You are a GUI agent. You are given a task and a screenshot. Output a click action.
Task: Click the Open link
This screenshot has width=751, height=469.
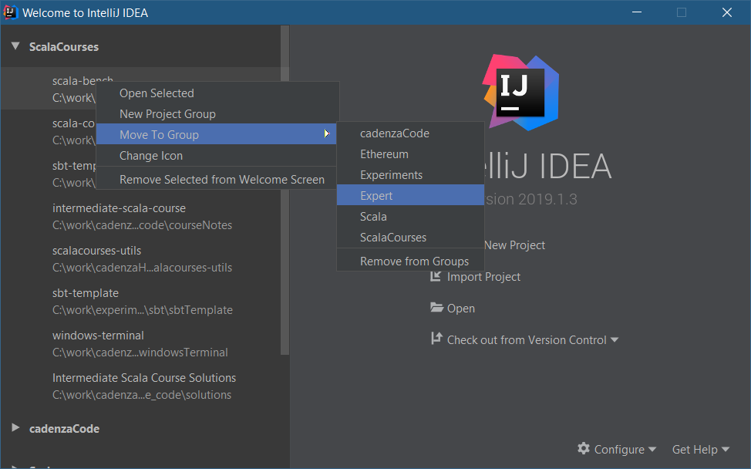pos(461,309)
